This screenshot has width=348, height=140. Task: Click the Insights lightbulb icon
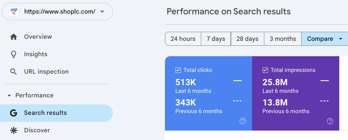coord(14,54)
